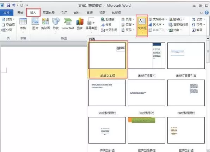Click the text box gallery scrollbar thumb

tap(208, 51)
